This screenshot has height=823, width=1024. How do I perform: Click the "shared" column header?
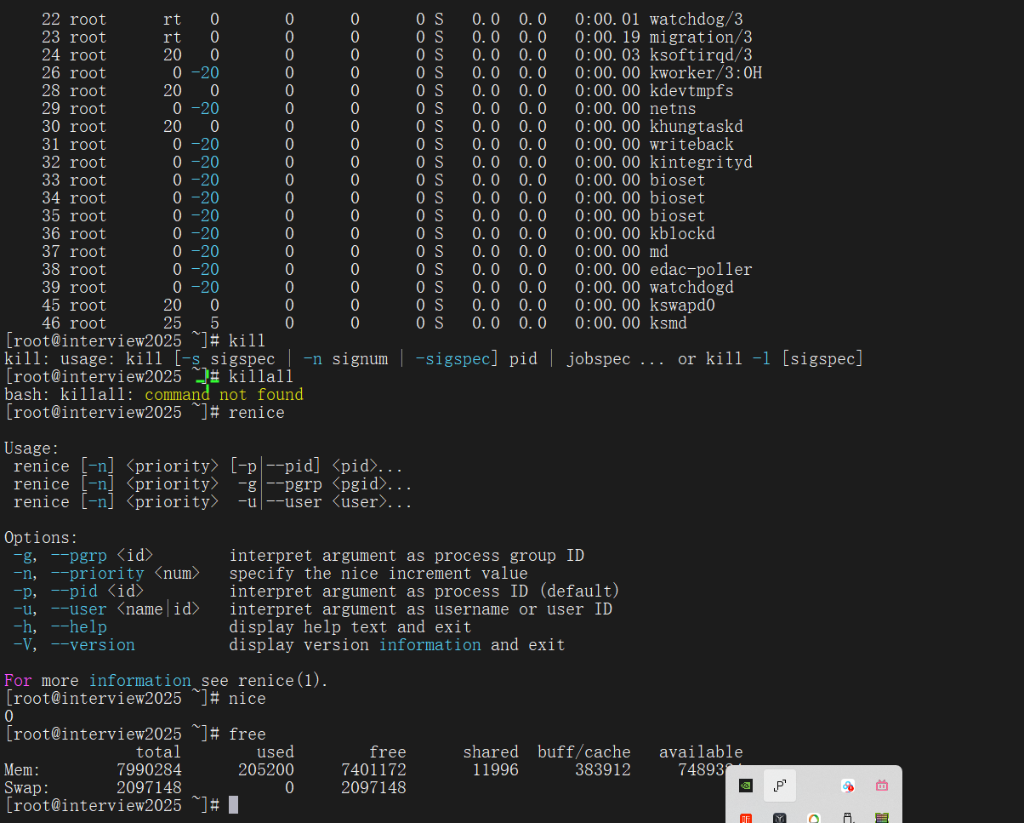(491, 752)
